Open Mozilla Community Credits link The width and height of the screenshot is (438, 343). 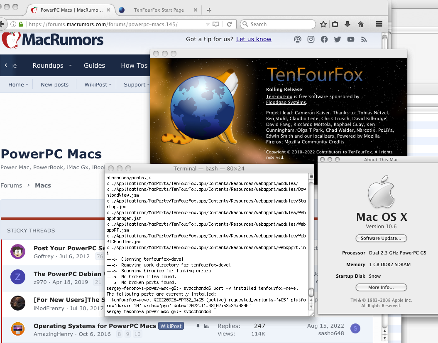click(x=314, y=142)
